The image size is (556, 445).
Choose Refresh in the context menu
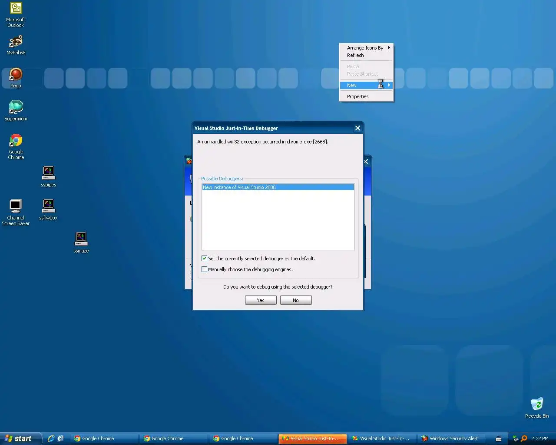pyautogui.click(x=366, y=55)
